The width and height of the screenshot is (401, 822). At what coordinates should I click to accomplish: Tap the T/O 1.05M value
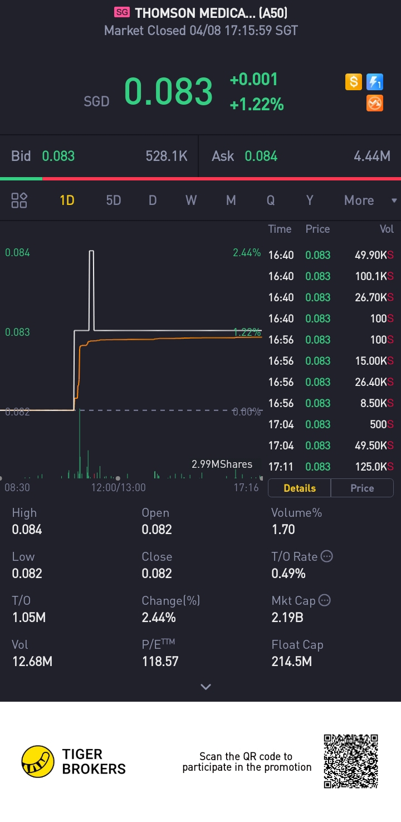pos(29,617)
